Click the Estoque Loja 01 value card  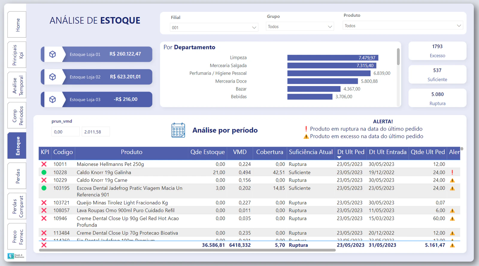click(x=96, y=54)
